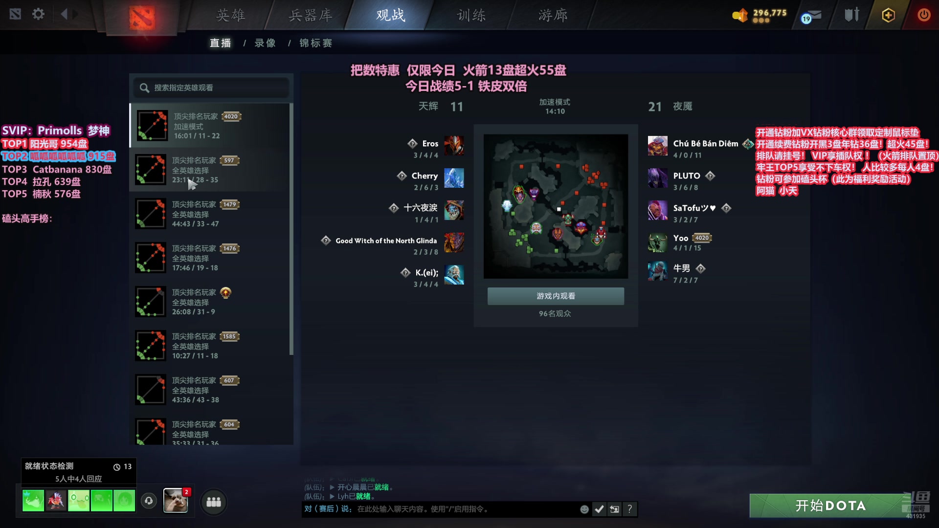Open the party members group icon

click(x=214, y=502)
